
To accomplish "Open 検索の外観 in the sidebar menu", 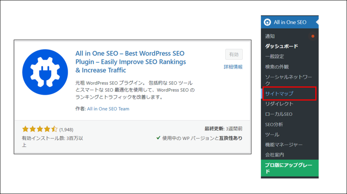I will (277, 67).
